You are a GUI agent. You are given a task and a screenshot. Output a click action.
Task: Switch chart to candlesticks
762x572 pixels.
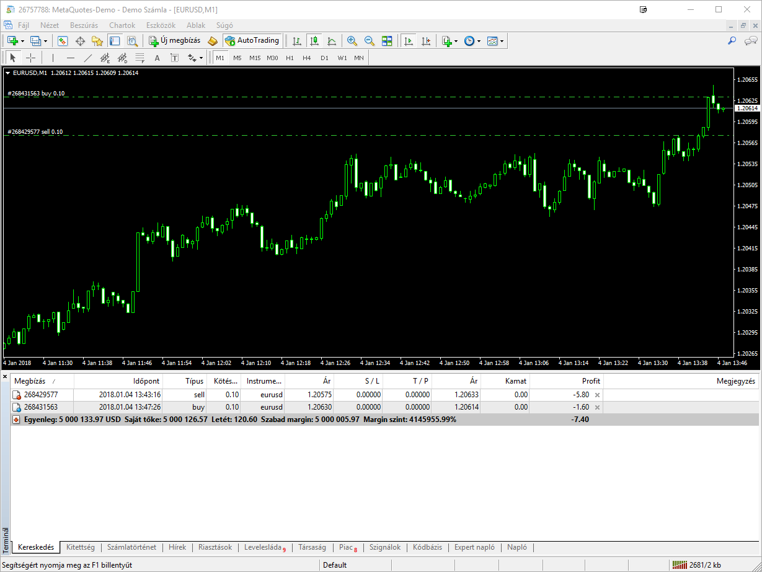click(x=314, y=41)
